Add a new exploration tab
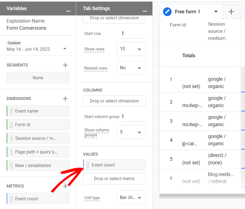 [x=231, y=12]
